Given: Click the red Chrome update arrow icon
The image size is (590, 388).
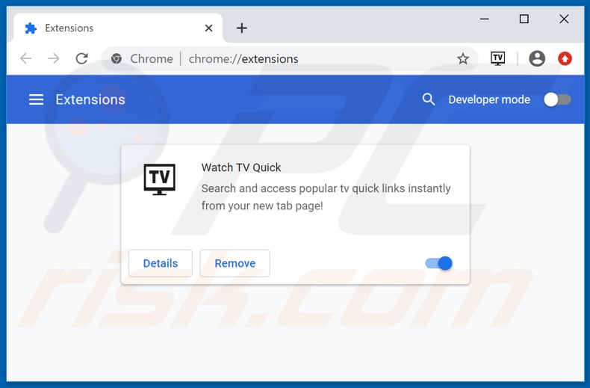Looking at the screenshot, I should pos(565,58).
